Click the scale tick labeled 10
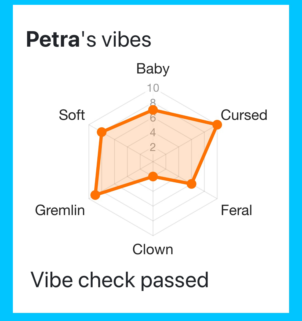Viewport: 302px width, 321px height. point(153,88)
